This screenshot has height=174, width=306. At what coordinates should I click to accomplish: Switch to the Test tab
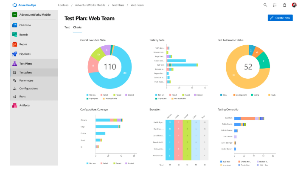tap(67, 27)
